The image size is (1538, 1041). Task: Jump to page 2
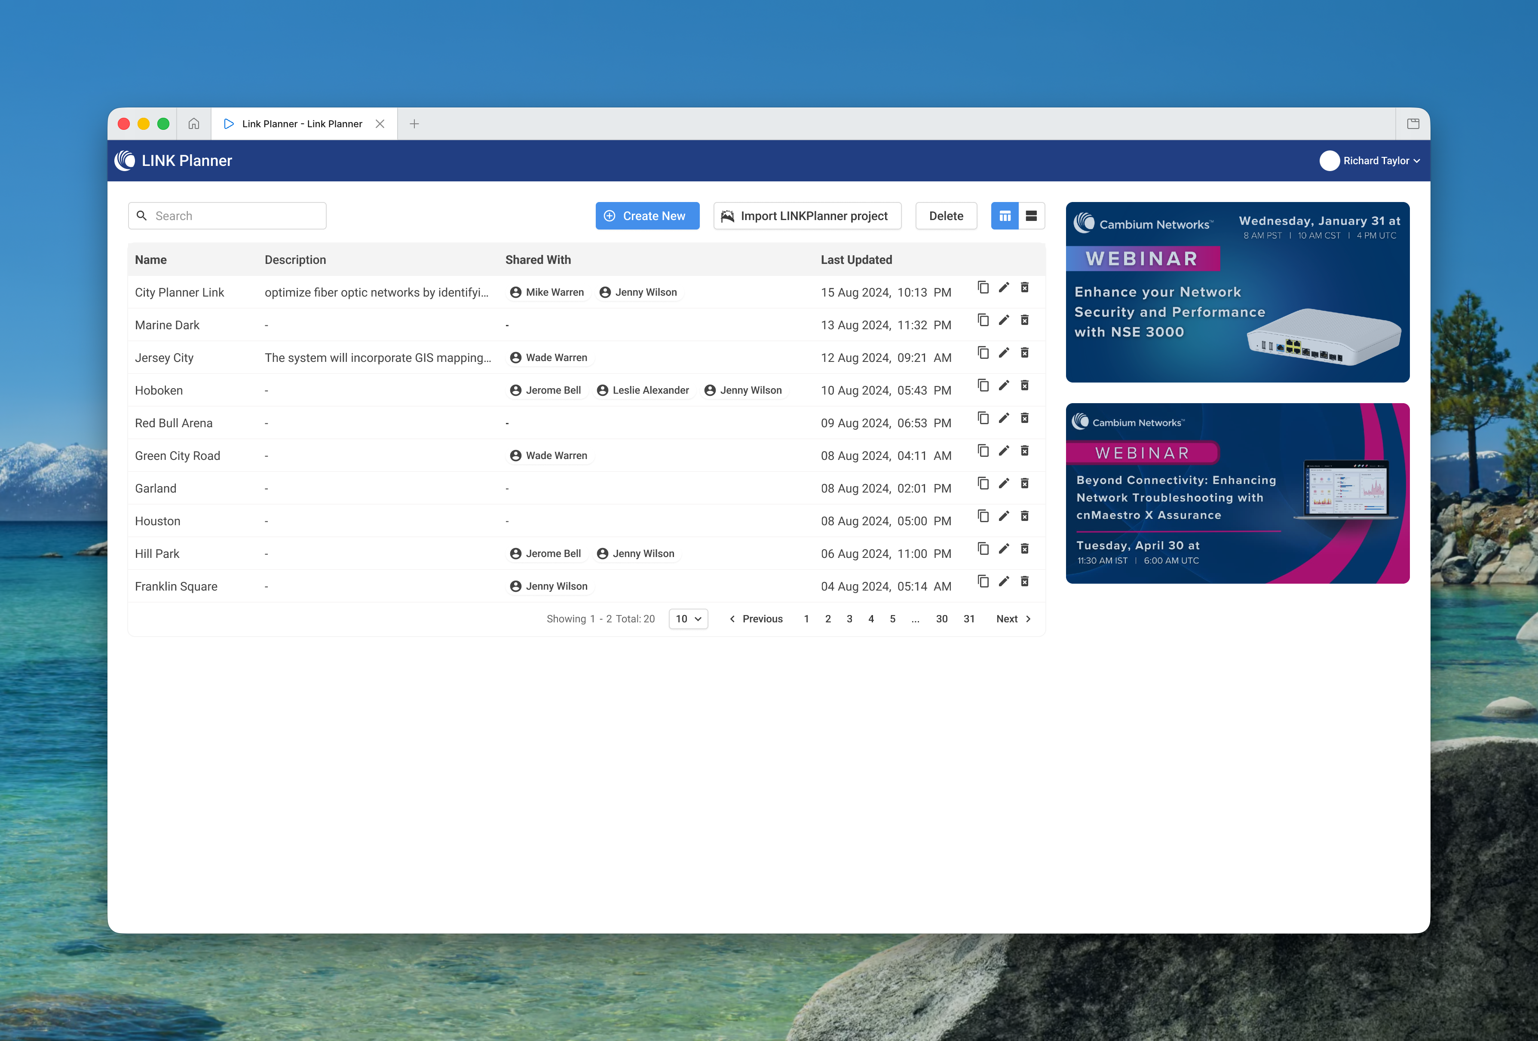point(828,619)
